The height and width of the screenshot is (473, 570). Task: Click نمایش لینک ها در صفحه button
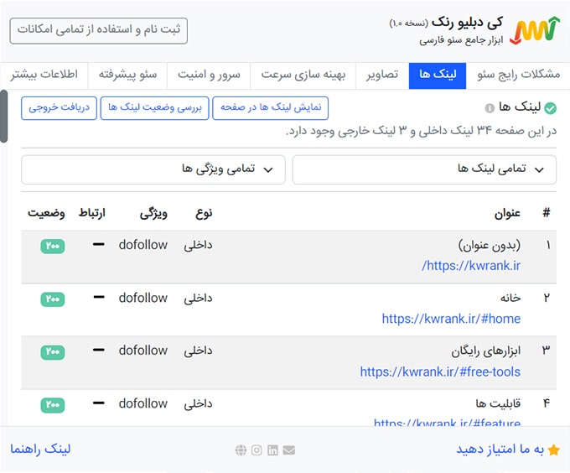tap(271, 107)
